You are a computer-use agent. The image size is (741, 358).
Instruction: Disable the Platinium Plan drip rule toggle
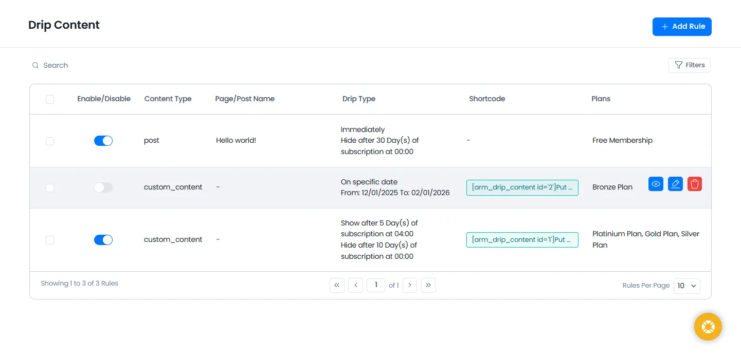click(x=103, y=240)
